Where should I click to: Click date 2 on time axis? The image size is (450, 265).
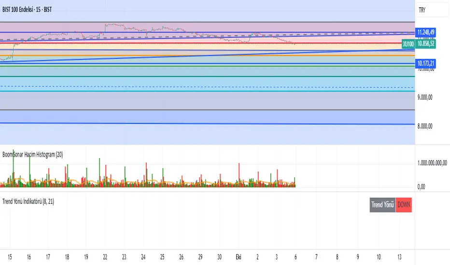tap(257, 257)
